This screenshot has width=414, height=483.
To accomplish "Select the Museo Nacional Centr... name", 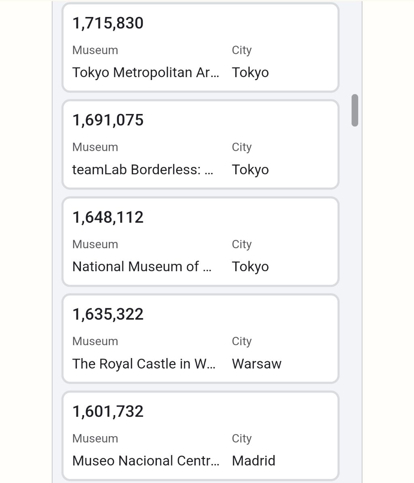I will tap(146, 461).
